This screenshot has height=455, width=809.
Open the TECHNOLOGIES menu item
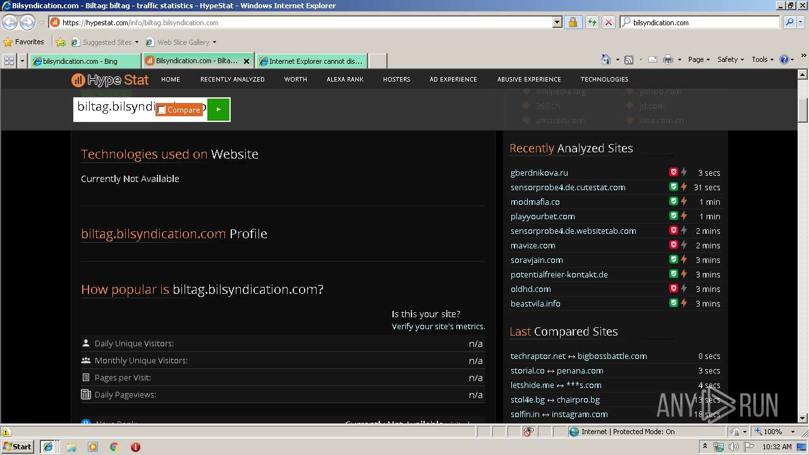(x=604, y=80)
